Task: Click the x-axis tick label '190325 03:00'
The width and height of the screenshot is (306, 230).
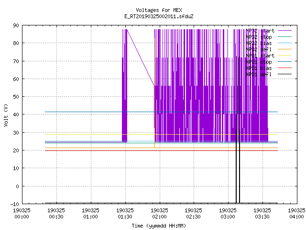Action: (x=228, y=214)
